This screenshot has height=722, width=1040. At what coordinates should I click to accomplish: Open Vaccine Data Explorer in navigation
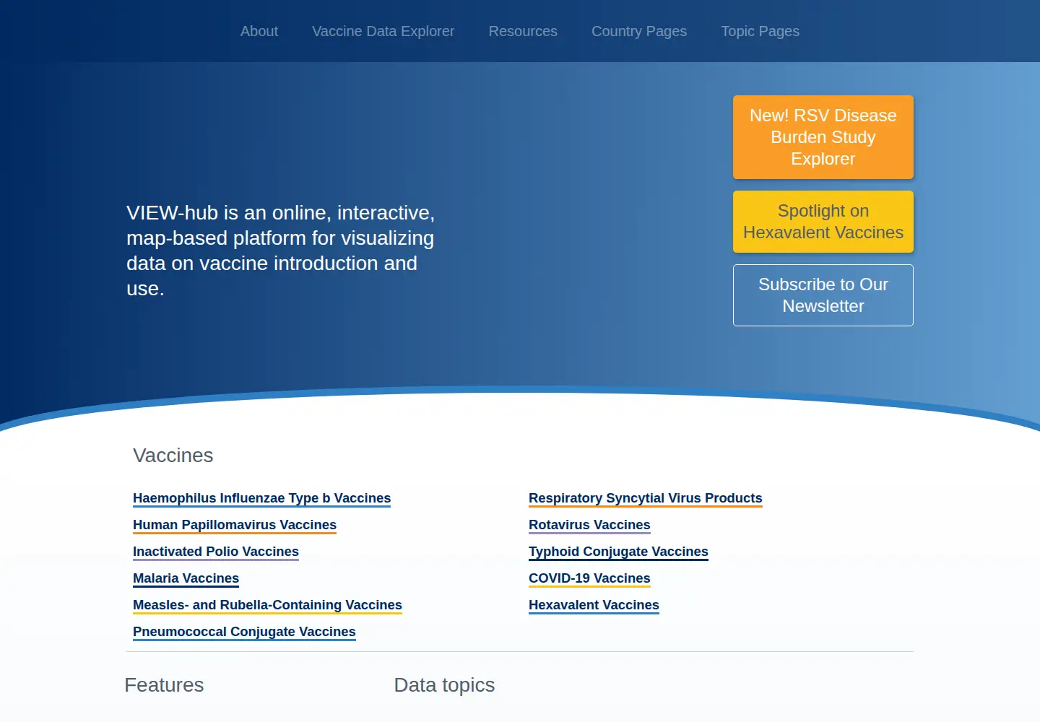coord(383,31)
